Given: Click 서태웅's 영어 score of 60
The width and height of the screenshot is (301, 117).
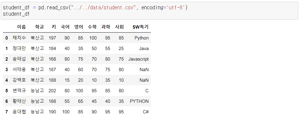Looking at the screenshot, I should (81, 69).
